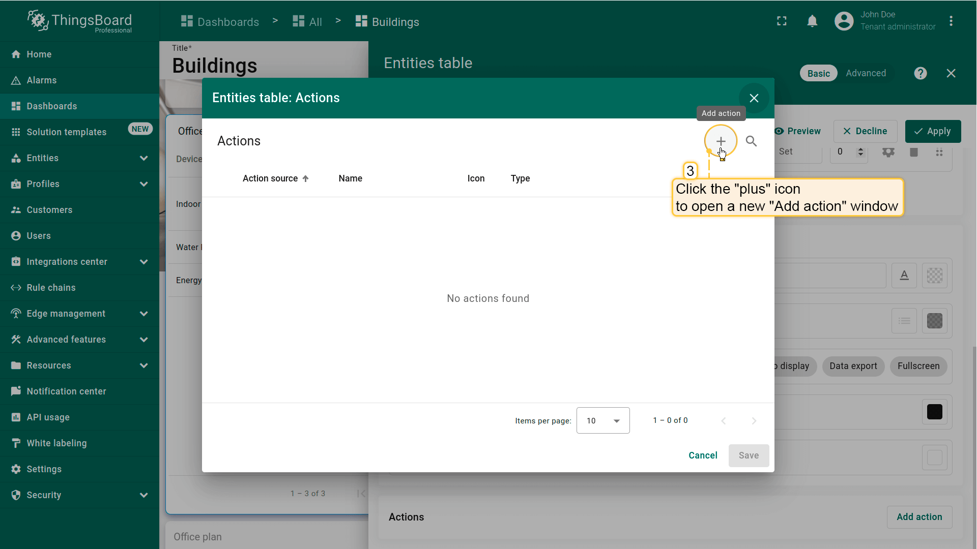Click the plus icon to add action
This screenshot has width=977, height=549.
(x=721, y=141)
